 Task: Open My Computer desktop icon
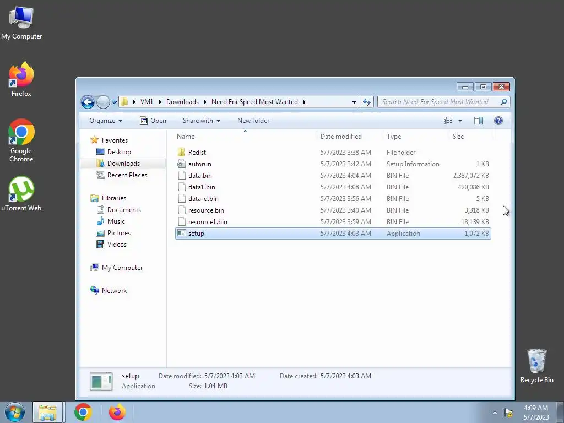(21, 23)
